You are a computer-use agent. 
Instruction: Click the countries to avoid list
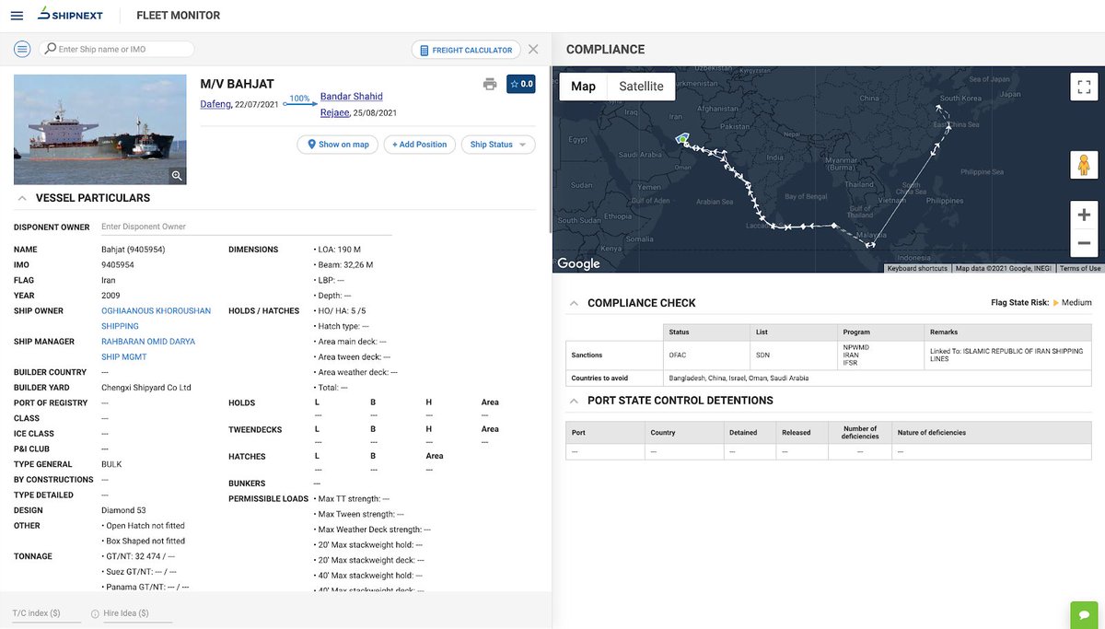click(x=739, y=378)
